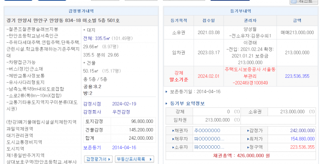320x164 pixels.
Task: Click the arrow bullet beside 보존등기일
Action: [167, 91]
